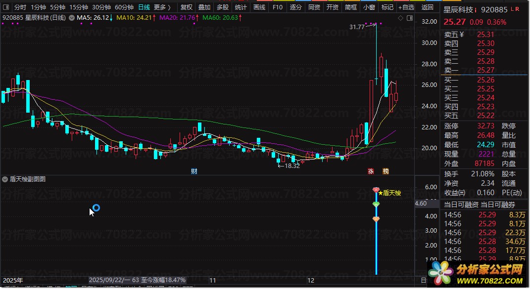Click info icon beside 星辰科技 name

tap(476, 10)
